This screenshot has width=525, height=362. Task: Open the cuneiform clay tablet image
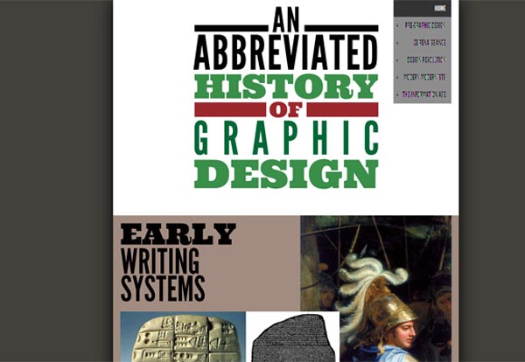click(x=183, y=337)
